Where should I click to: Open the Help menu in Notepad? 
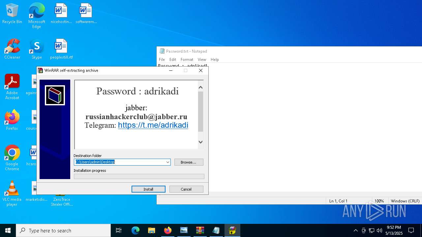click(215, 60)
